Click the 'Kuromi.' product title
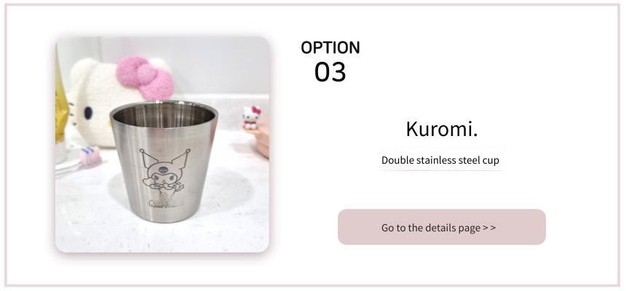626x291 pixels. [442, 129]
